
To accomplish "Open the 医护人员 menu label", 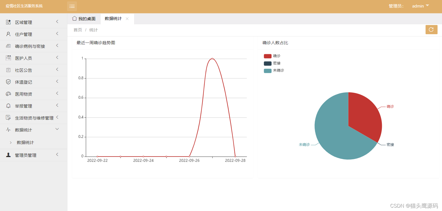I will 23,58.
